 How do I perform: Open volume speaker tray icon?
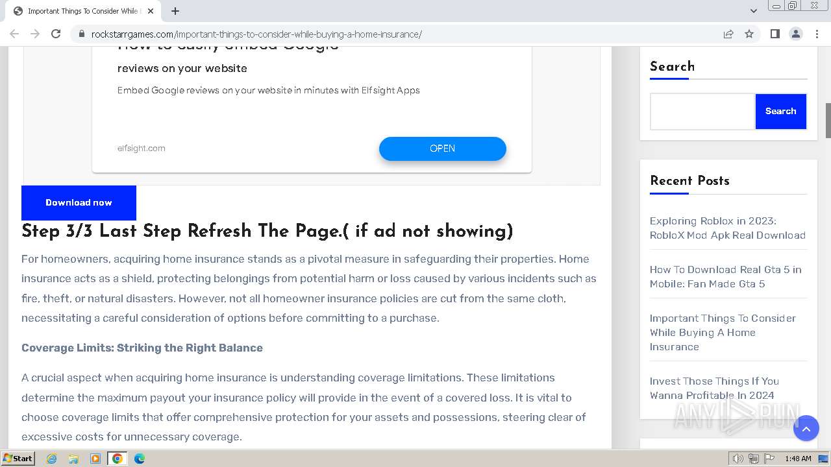pos(738,459)
